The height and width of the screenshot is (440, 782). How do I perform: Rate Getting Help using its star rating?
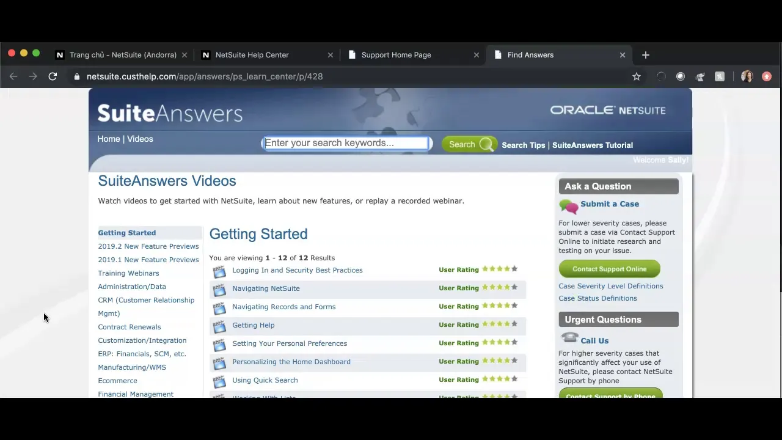(x=500, y=324)
